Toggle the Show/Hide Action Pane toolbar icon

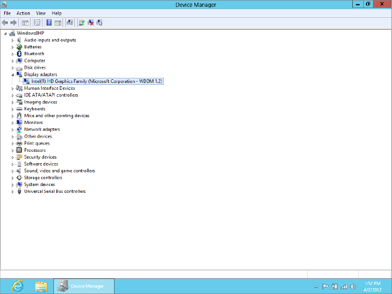pos(58,23)
